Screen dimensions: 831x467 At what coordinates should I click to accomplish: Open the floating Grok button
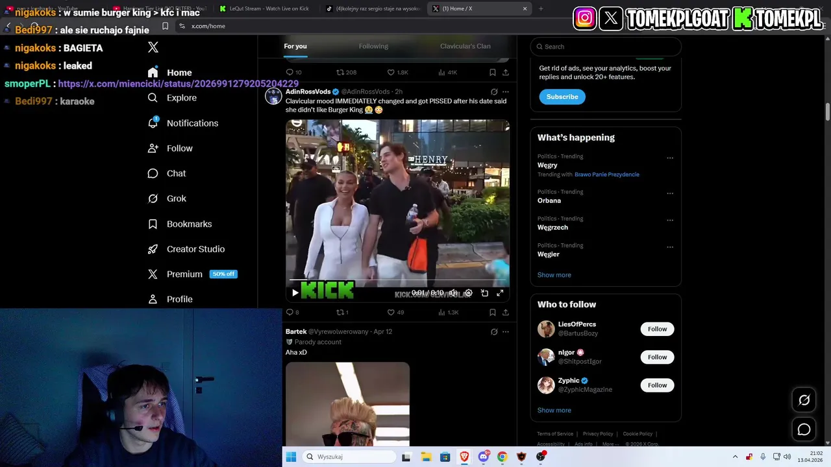tap(804, 400)
